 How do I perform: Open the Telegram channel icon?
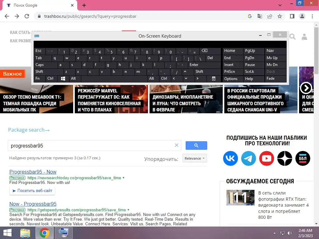click(x=249, y=158)
